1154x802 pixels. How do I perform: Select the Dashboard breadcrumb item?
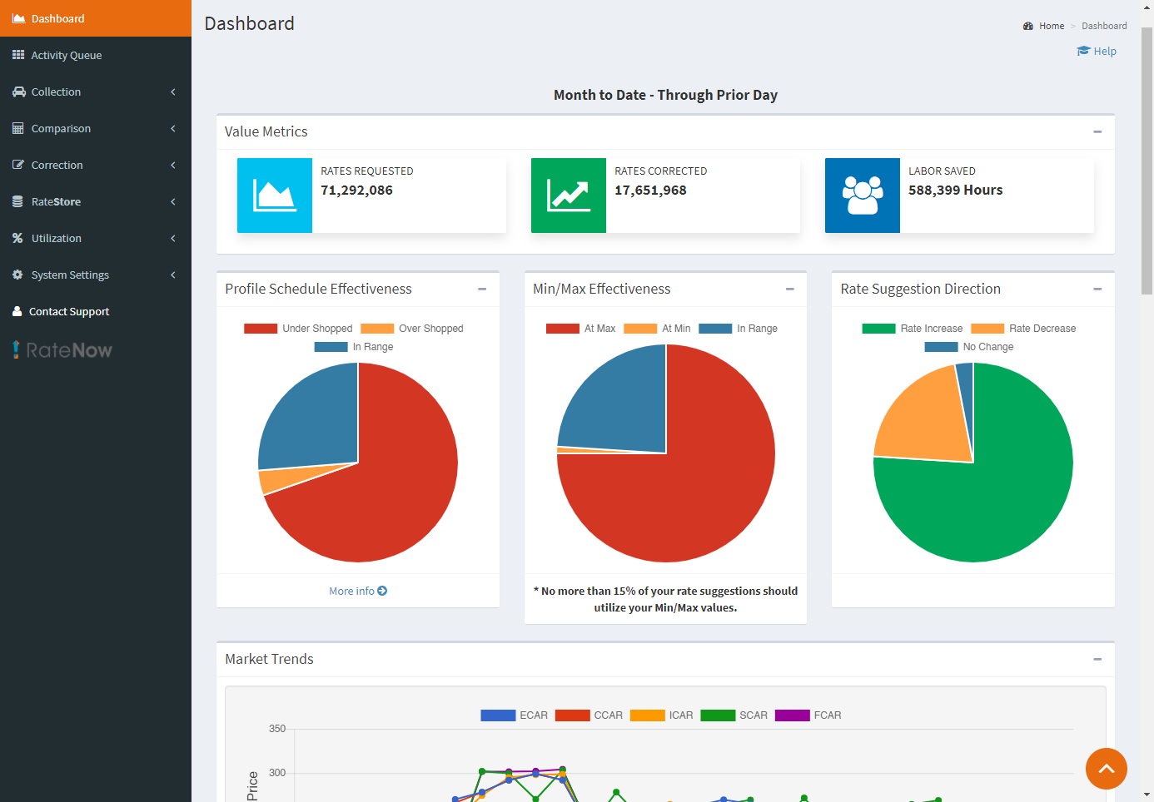pos(1104,26)
